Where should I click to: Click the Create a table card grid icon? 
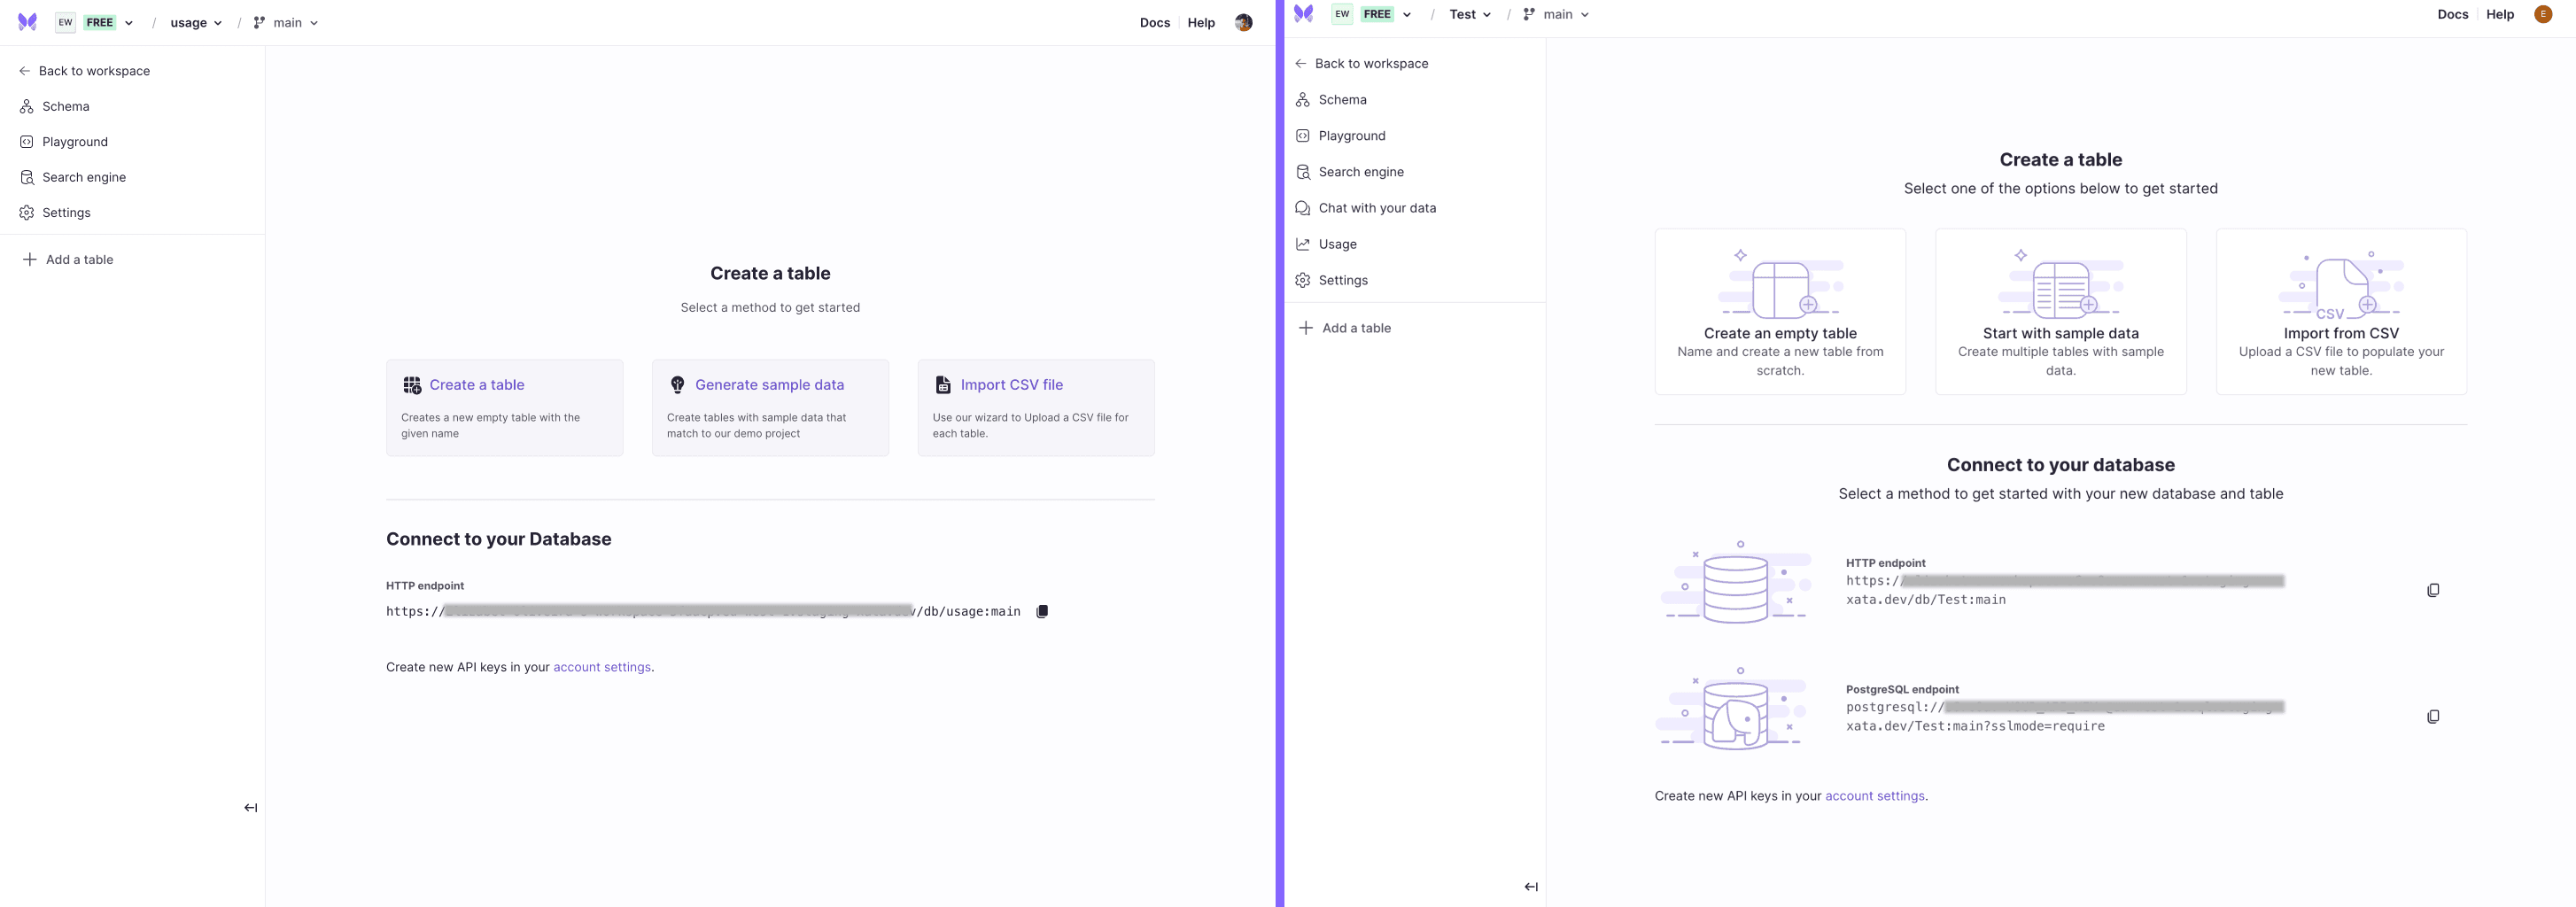click(x=412, y=385)
